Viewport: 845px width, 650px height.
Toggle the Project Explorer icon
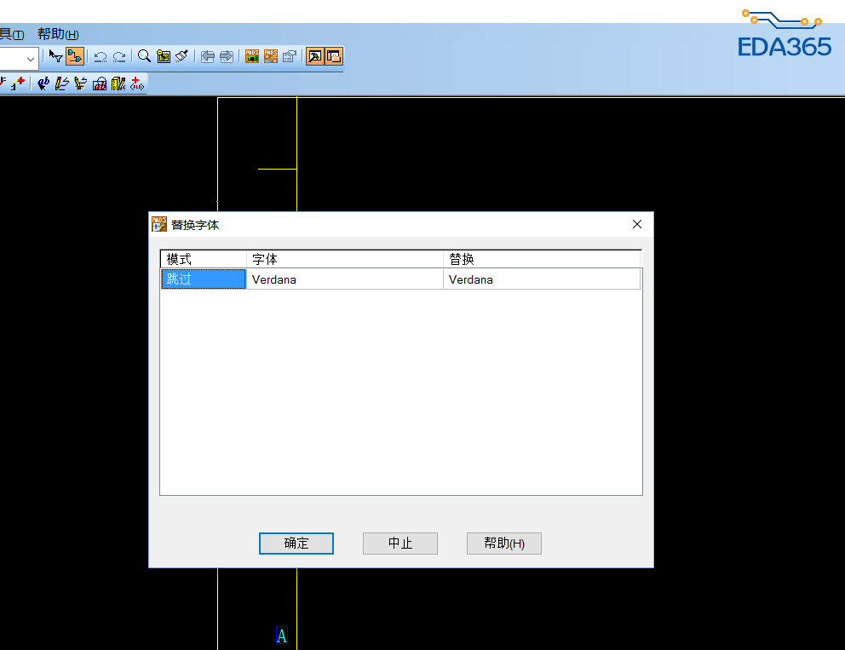tap(334, 56)
